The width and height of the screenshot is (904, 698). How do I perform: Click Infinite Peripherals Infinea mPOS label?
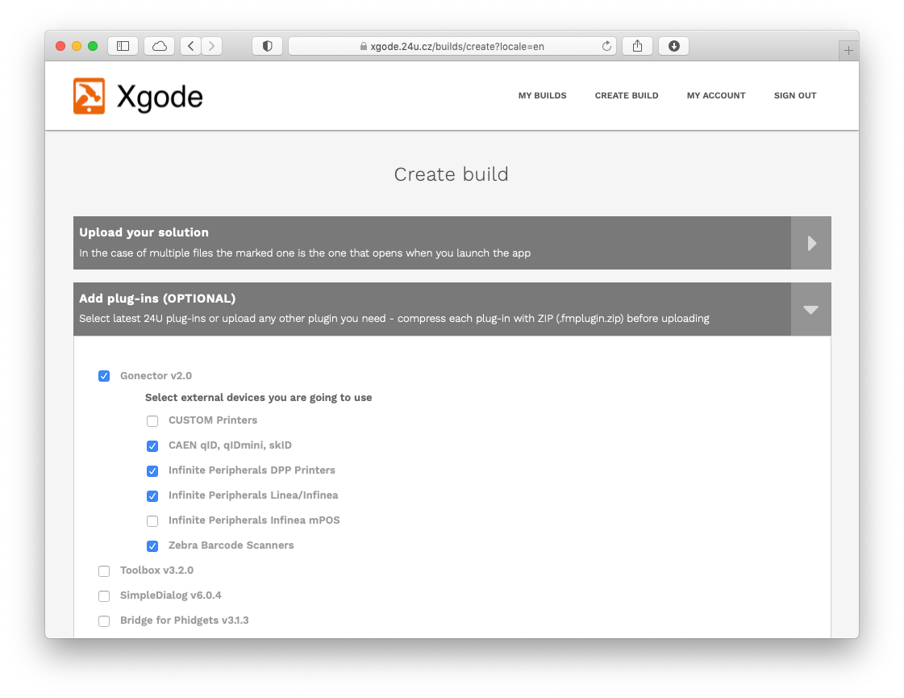pyautogui.click(x=254, y=520)
